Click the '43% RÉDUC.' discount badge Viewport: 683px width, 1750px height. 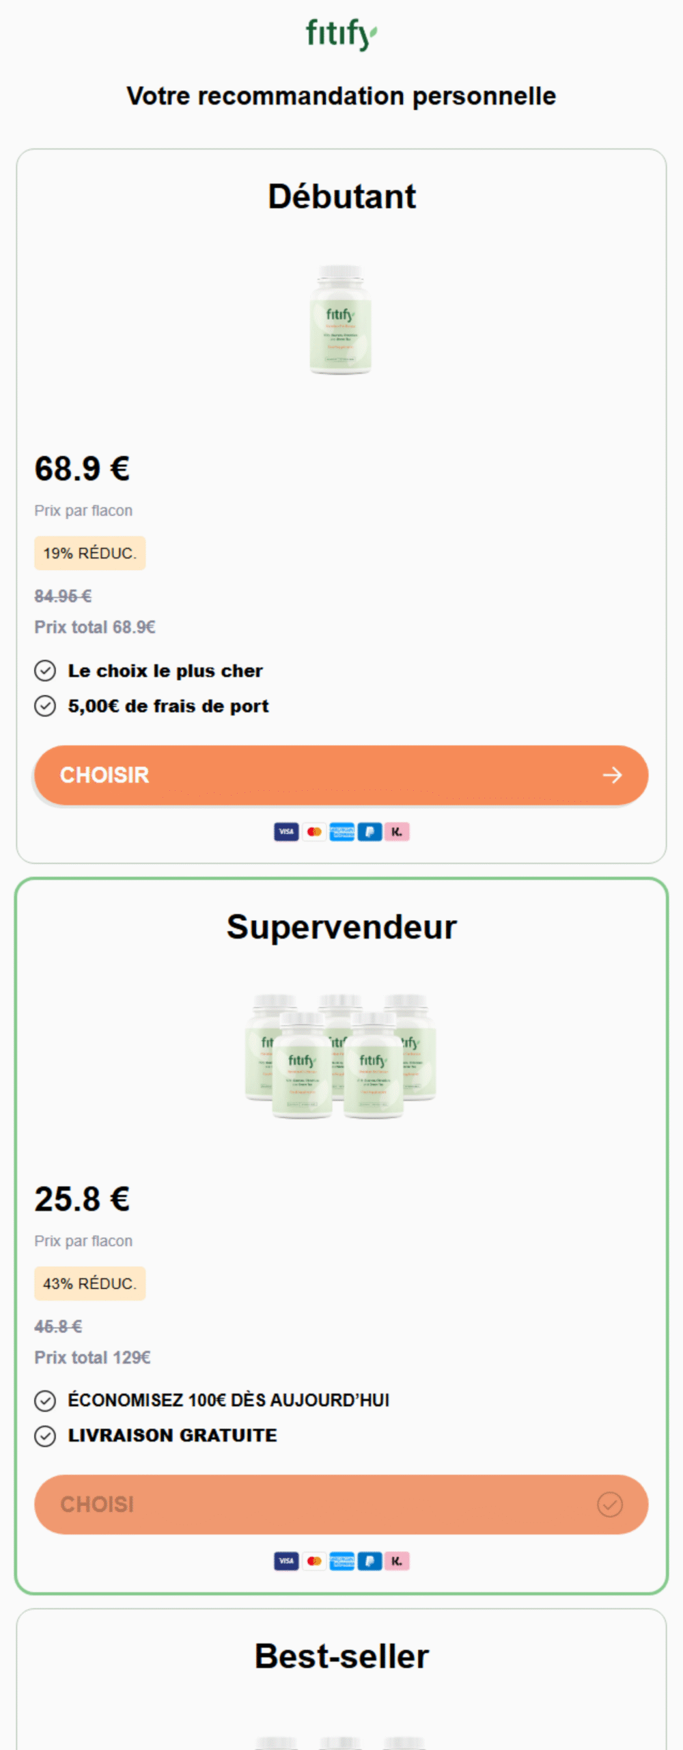[89, 1284]
